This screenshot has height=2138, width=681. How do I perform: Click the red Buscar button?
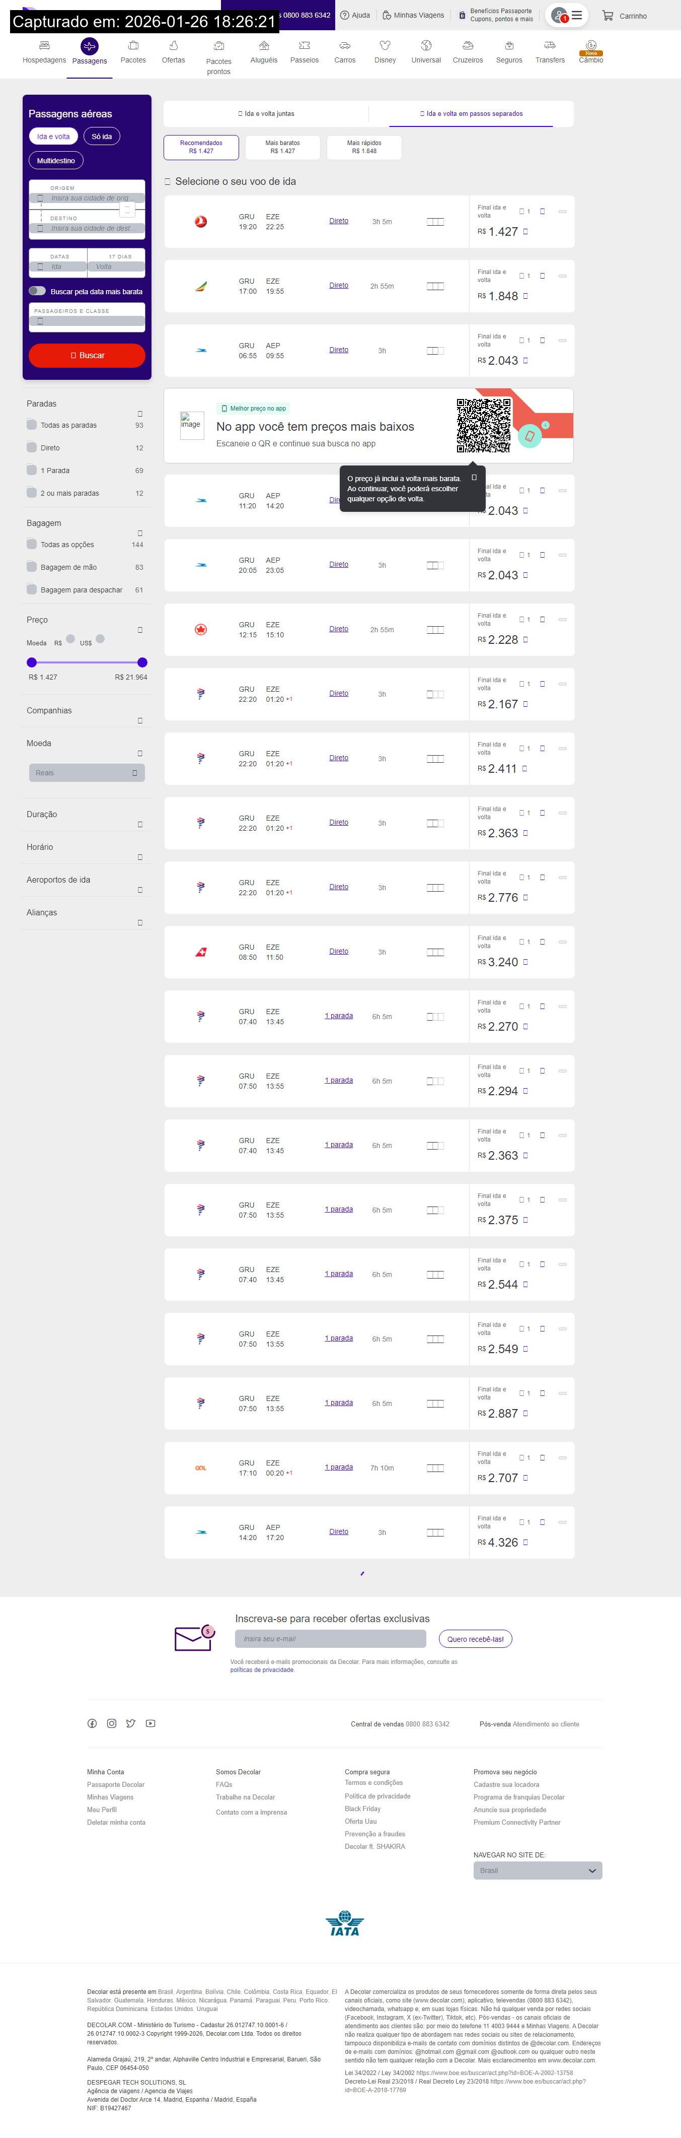click(x=87, y=355)
